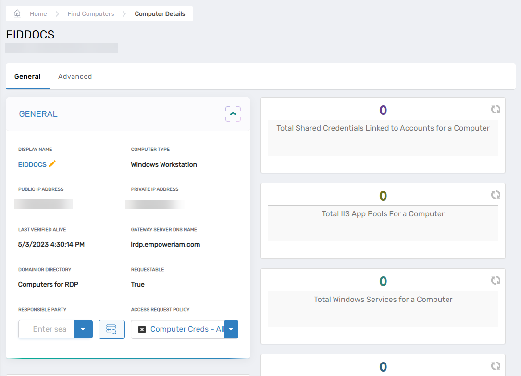Viewport: 521px width, 376px height.
Task: Refresh Total Shared Credentials widget
Action: click(496, 110)
